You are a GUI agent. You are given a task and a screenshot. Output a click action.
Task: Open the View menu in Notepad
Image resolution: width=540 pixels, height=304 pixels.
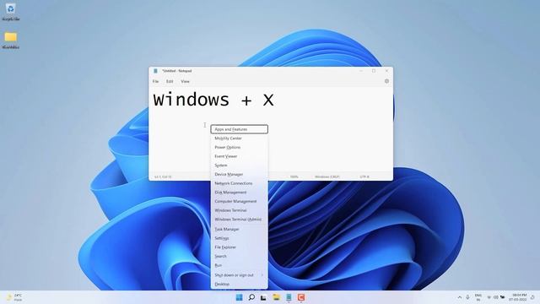coord(186,81)
